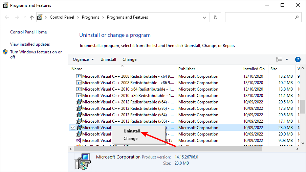
Task: Choose Uninstall from the context menu
Action: tap(132, 131)
